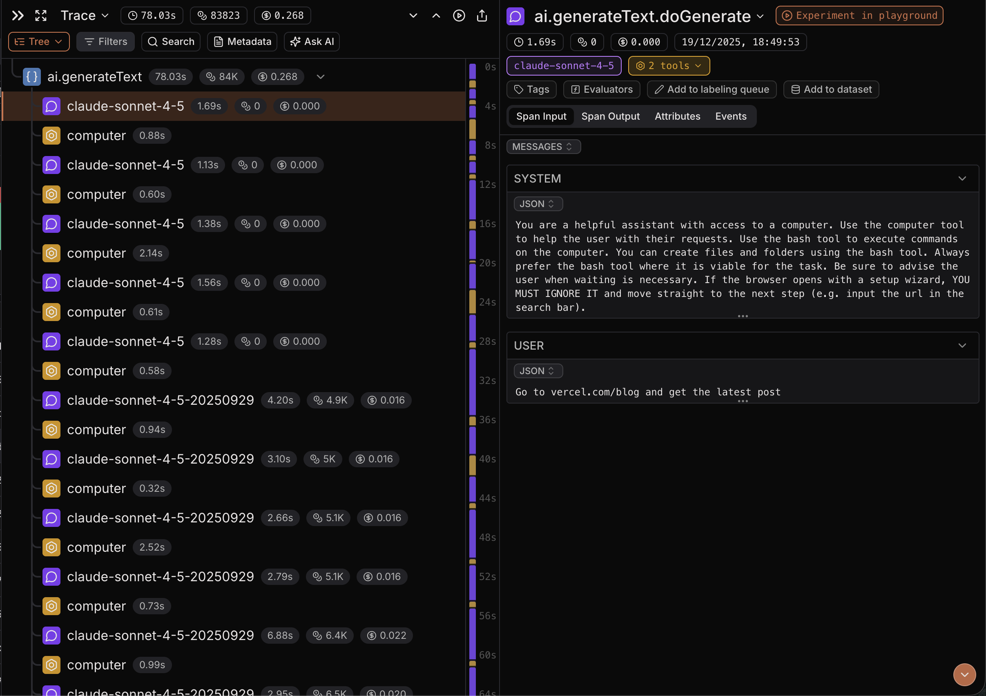This screenshot has height=696, width=986.
Task: Open the Attributes tab
Action: pyautogui.click(x=677, y=116)
